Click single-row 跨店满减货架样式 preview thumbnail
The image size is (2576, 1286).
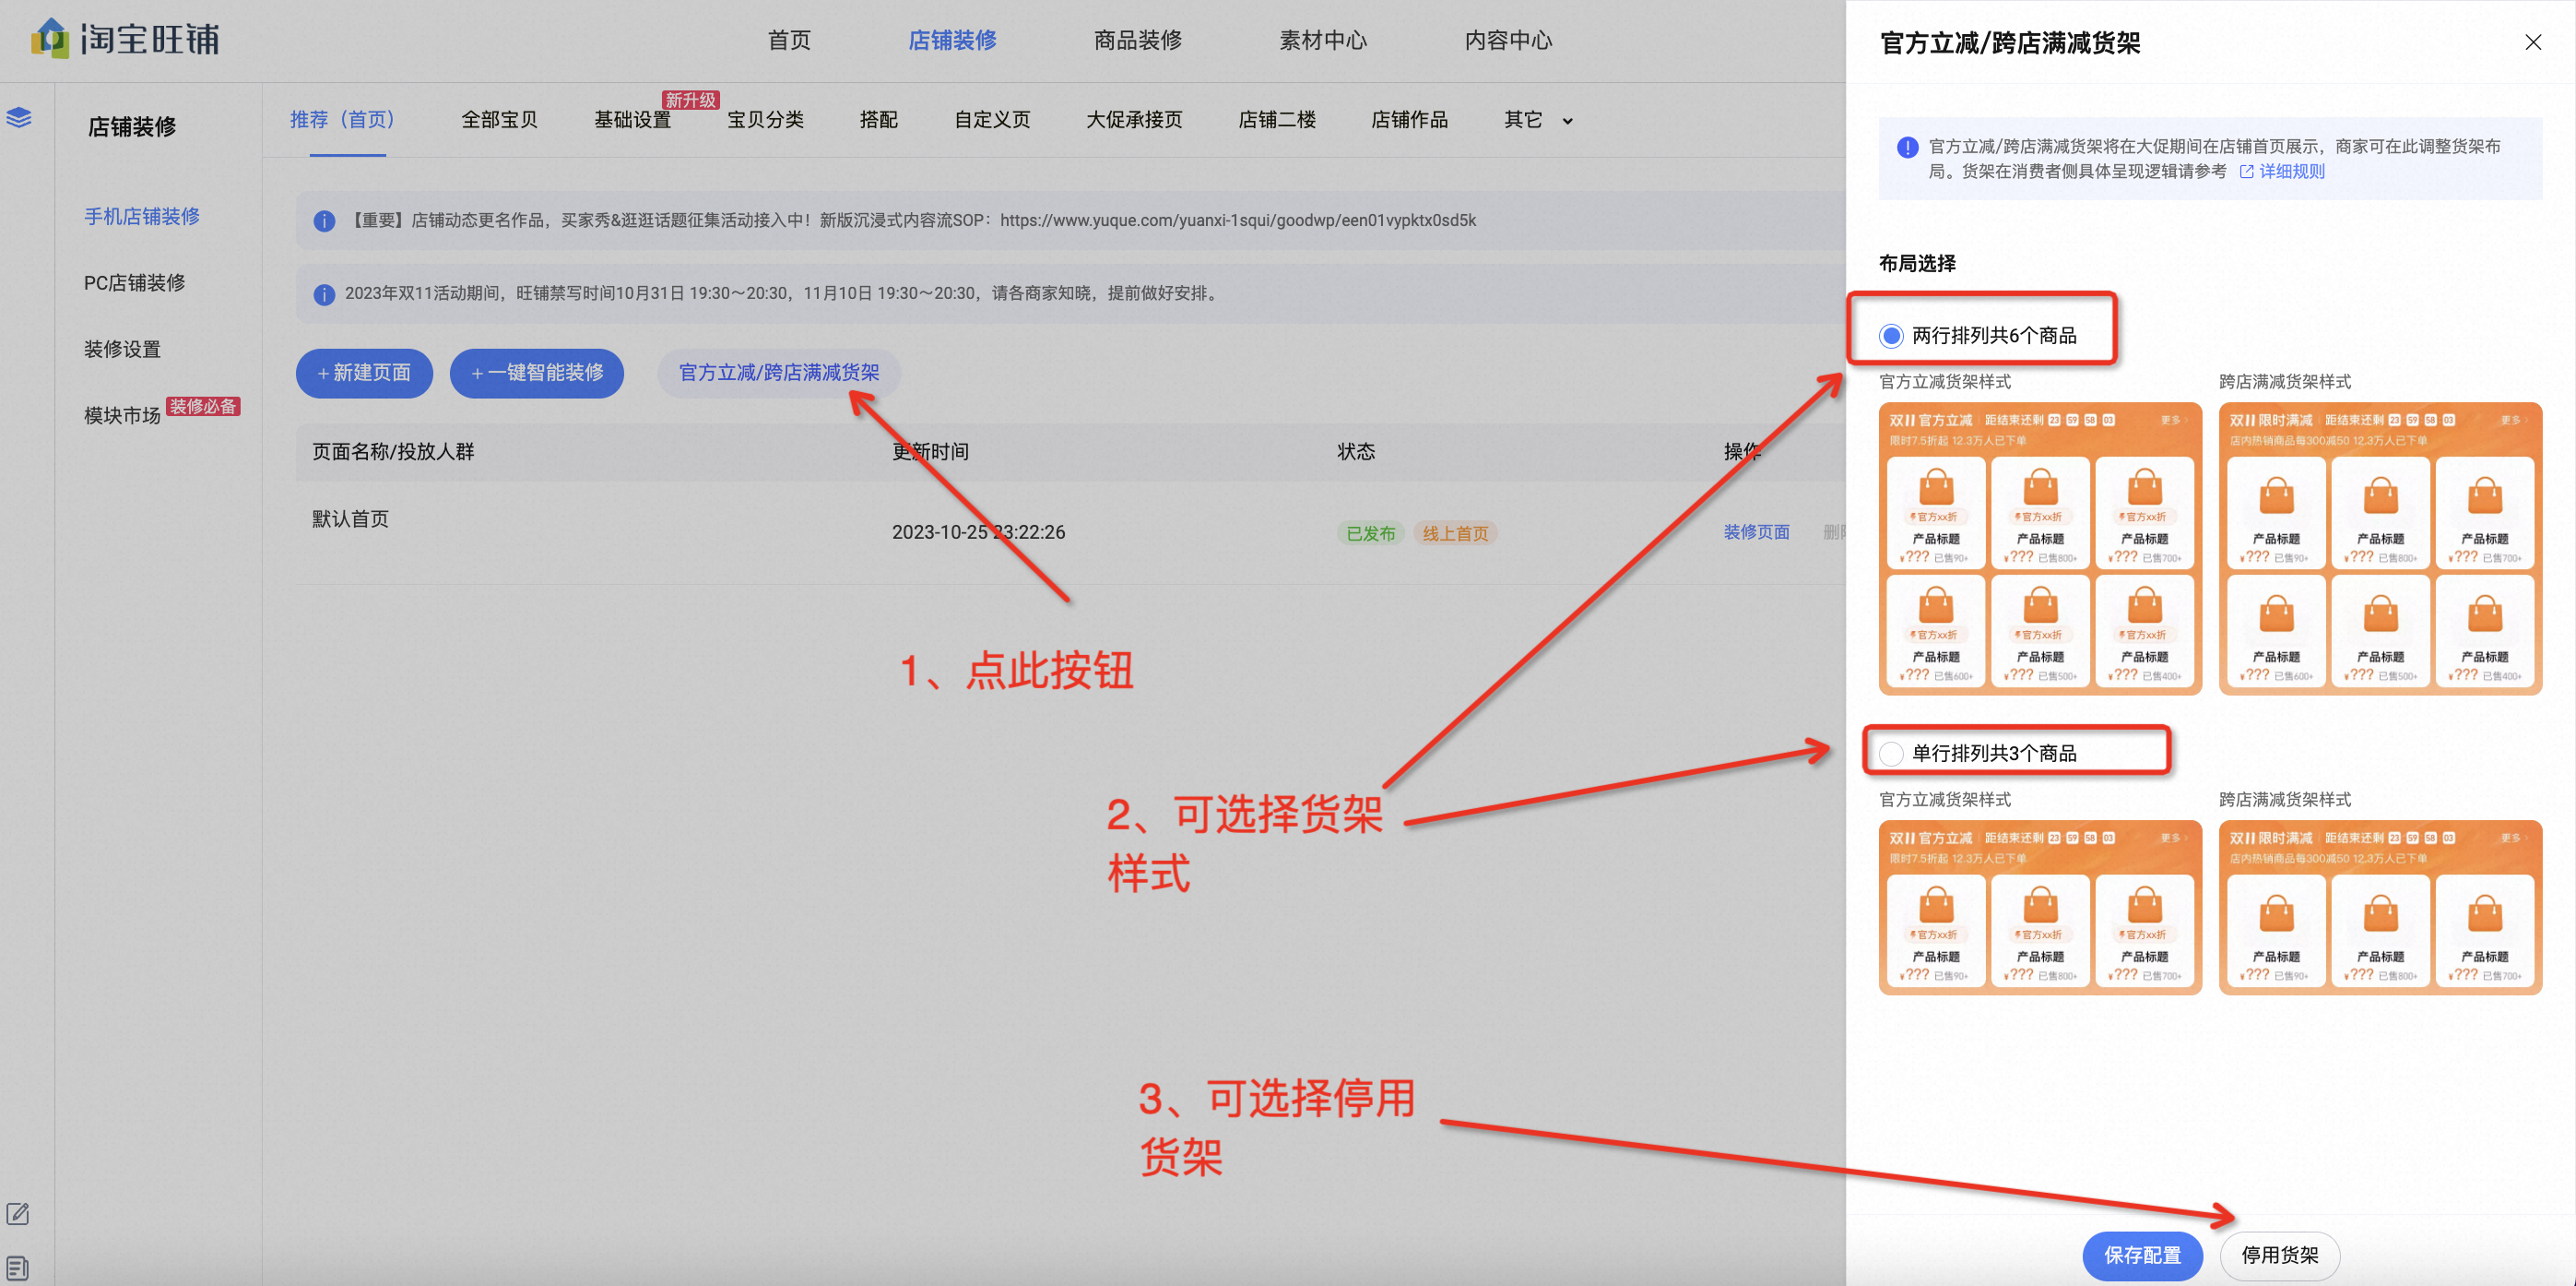tap(2380, 907)
